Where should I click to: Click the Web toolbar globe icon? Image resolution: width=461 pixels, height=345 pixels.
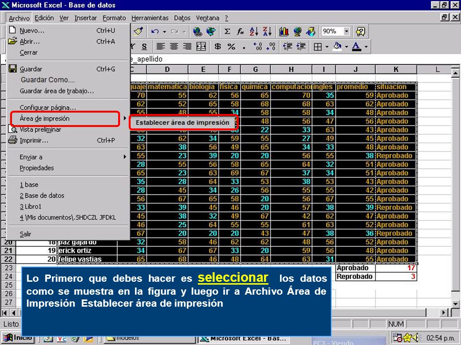[x=211, y=32]
